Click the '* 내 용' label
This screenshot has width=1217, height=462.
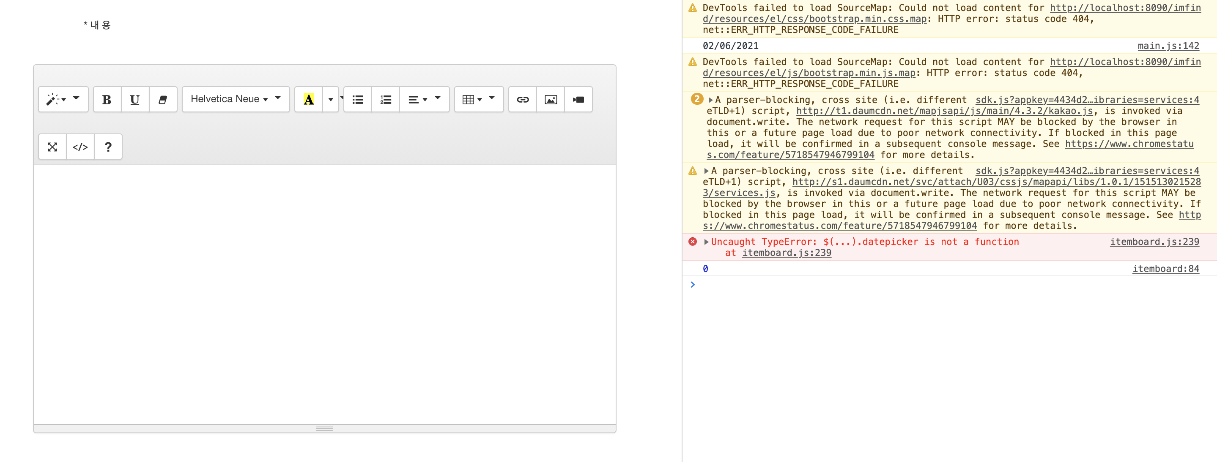(x=97, y=24)
